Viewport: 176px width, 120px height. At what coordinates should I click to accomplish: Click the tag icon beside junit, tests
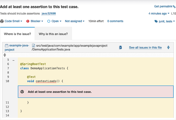[x=156, y=21]
